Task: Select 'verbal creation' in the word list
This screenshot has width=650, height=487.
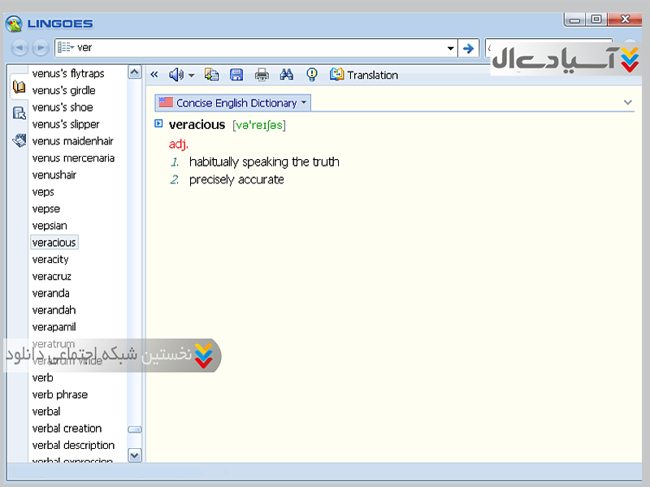Action: pyautogui.click(x=67, y=429)
